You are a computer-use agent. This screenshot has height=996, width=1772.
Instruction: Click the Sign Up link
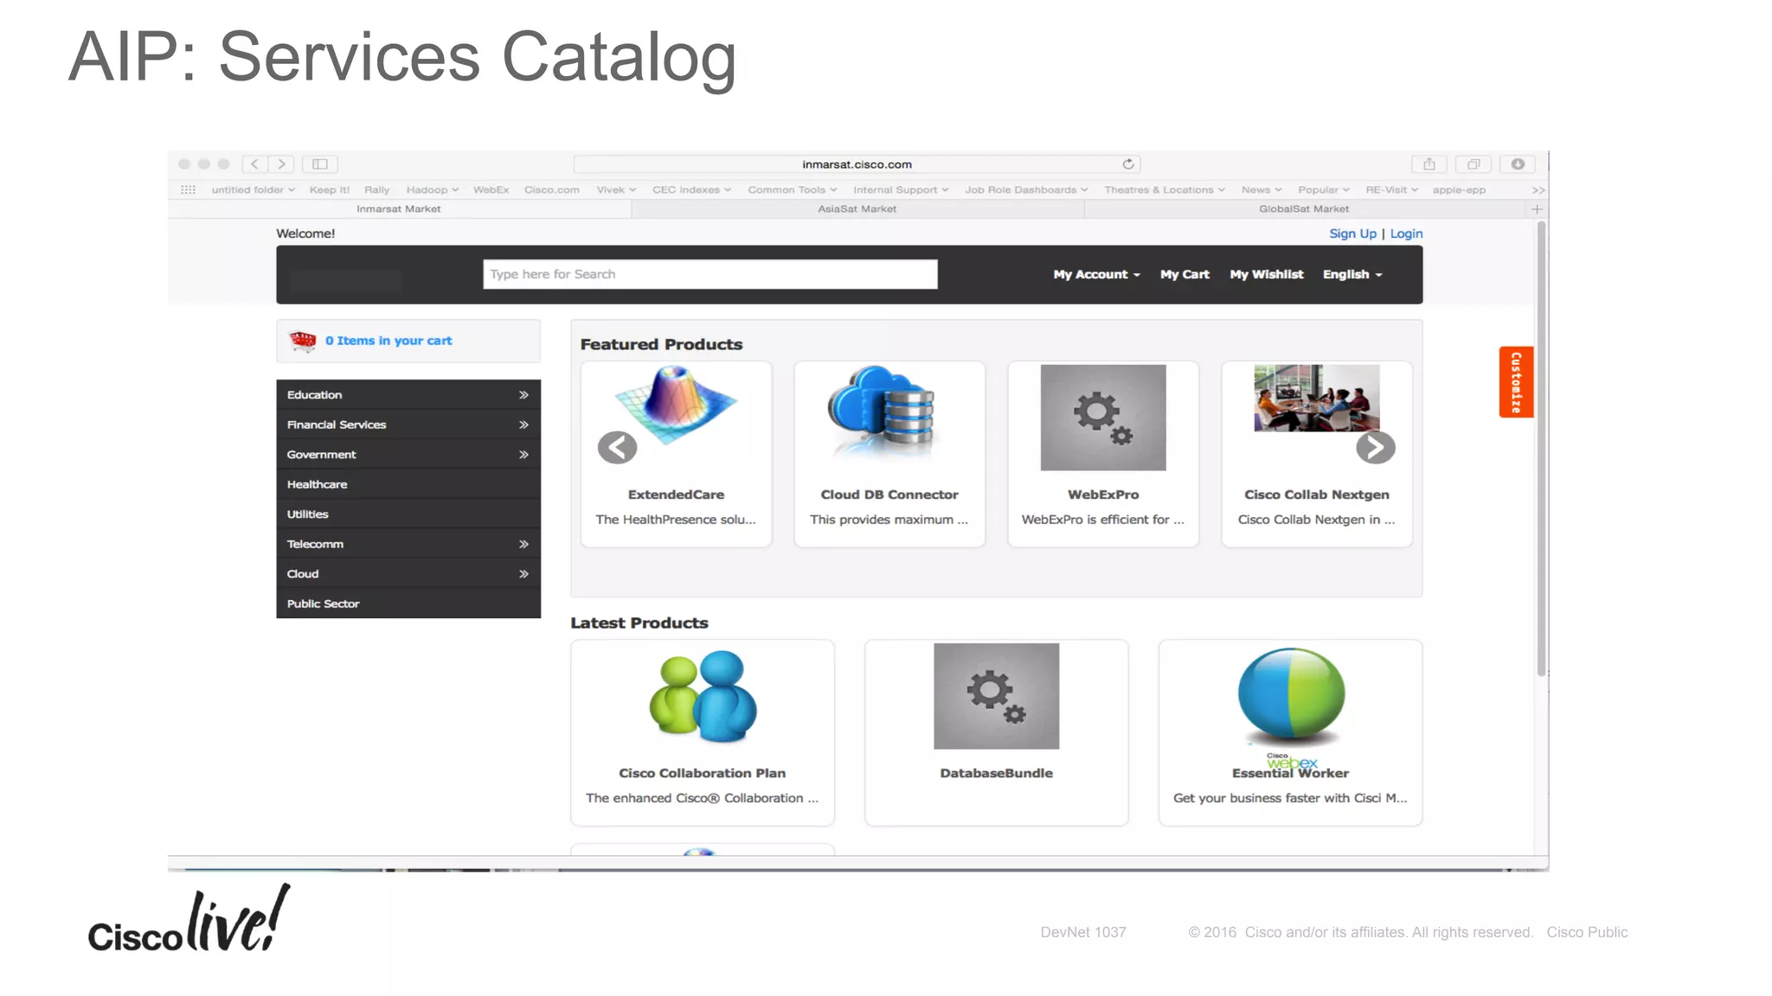click(x=1352, y=233)
